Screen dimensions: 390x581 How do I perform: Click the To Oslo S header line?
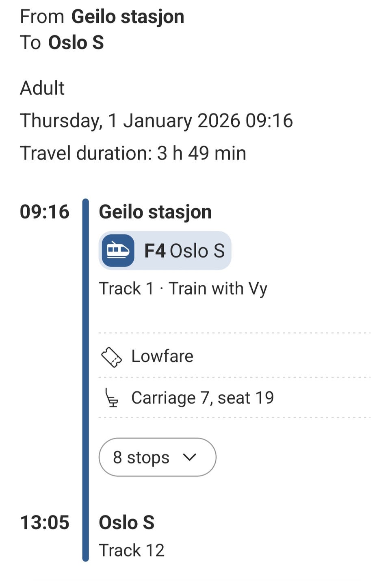[x=62, y=43]
